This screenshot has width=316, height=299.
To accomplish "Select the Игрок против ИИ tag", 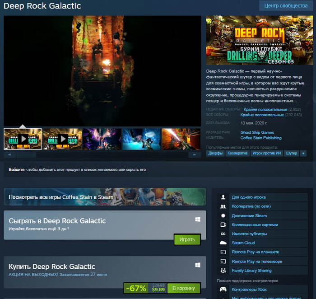I will pos(267,153).
